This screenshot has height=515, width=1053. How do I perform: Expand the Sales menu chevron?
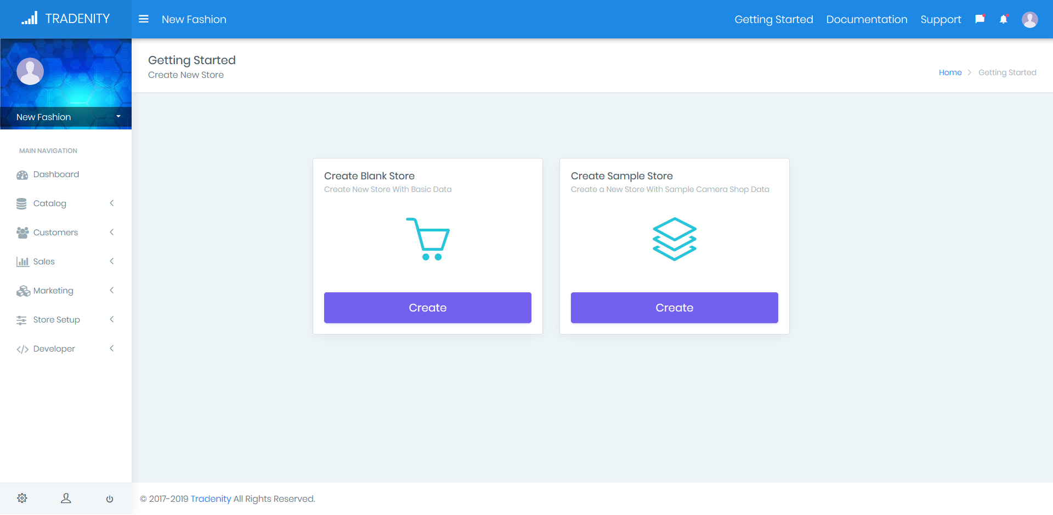coord(112,262)
